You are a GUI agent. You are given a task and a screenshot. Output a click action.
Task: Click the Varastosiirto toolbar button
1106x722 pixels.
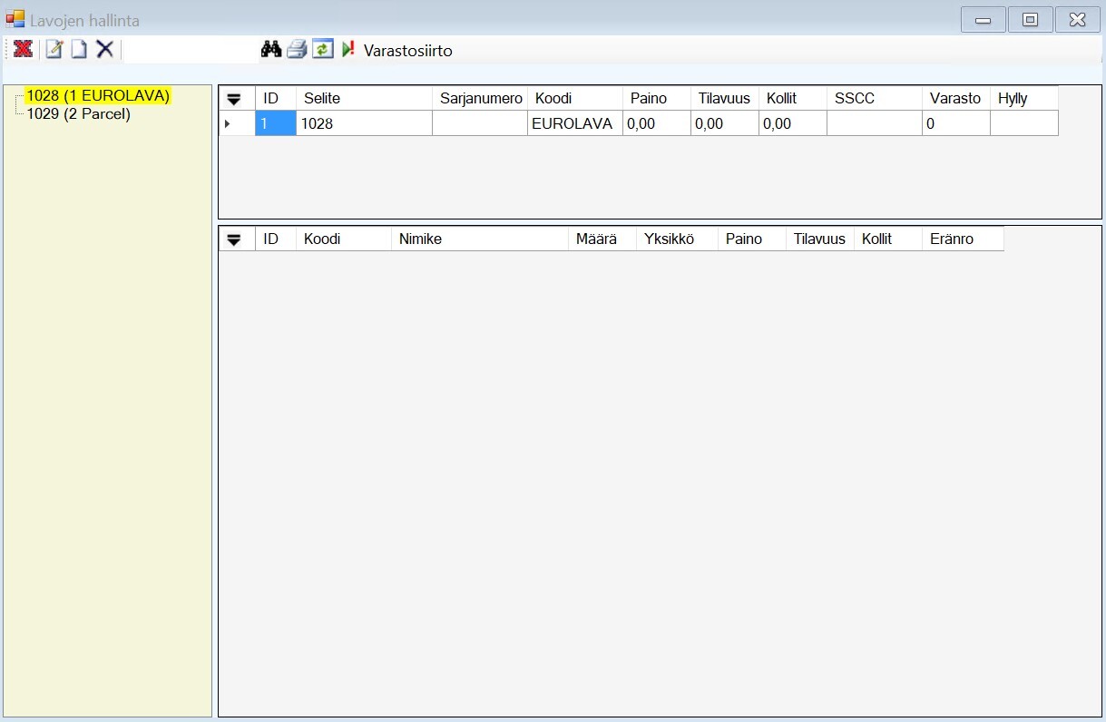(x=407, y=51)
